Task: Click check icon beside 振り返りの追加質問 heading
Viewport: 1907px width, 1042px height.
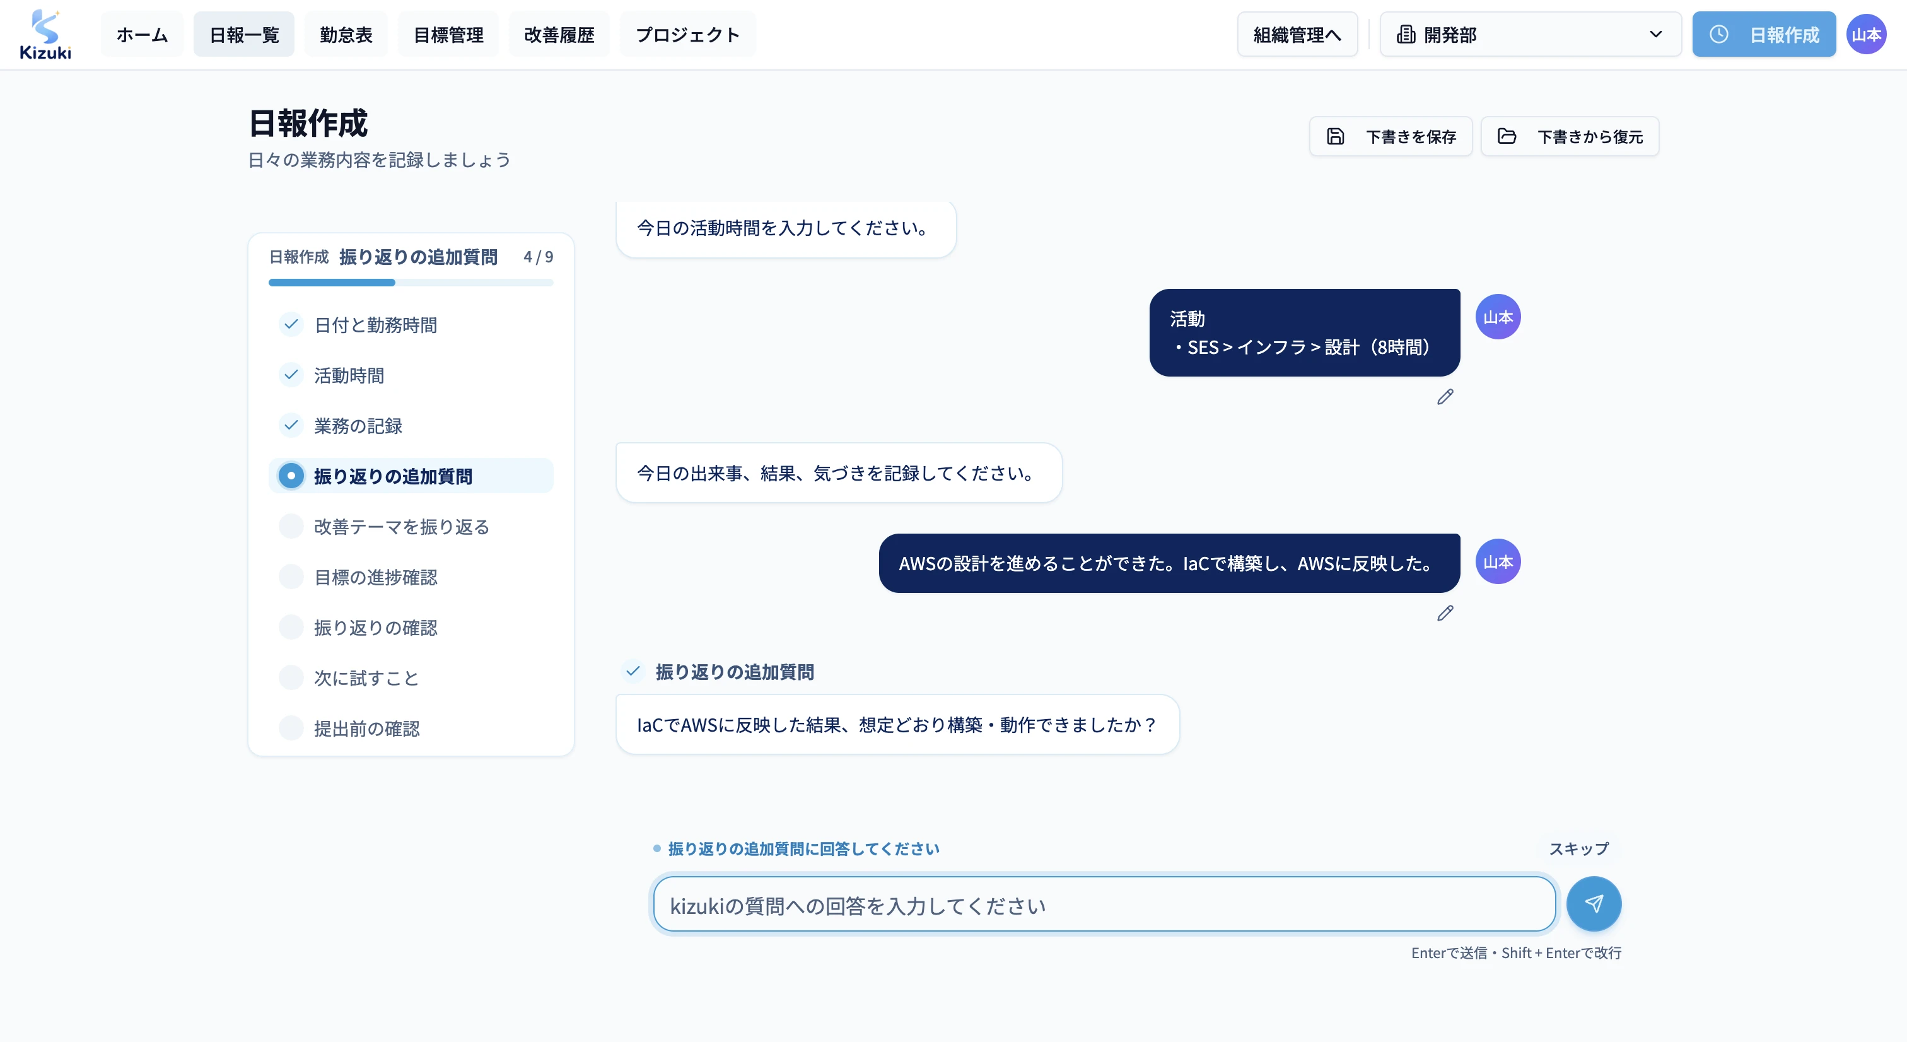Action: (633, 671)
